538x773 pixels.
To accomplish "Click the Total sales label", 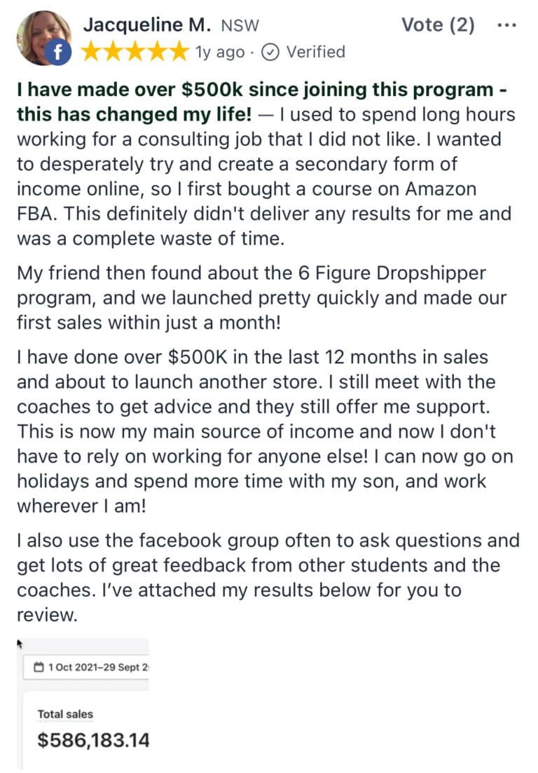I will (x=65, y=714).
